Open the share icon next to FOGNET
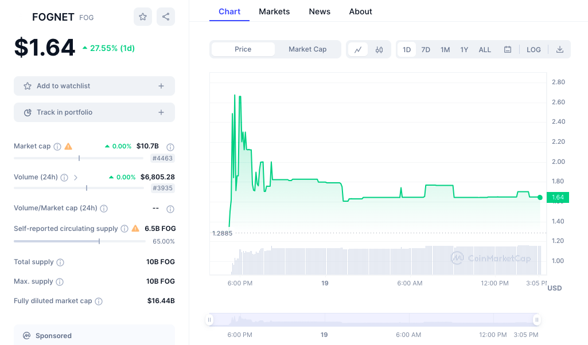Image resolution: width=588 pixels, height=345 pixels. point(165,17)
